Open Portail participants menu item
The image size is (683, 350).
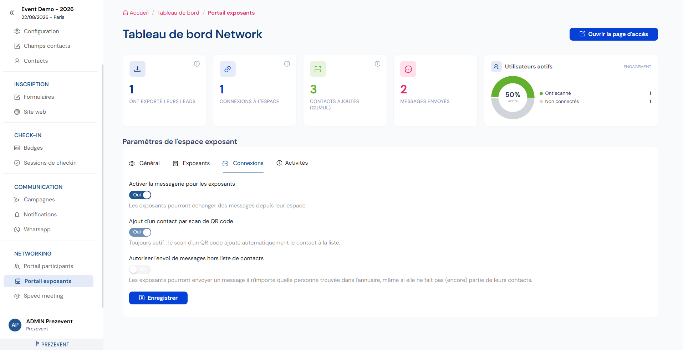[x=49, y=266]
